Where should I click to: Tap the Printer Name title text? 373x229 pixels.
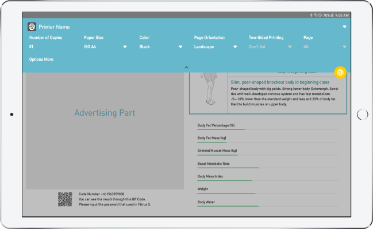[x=54, y=26]
